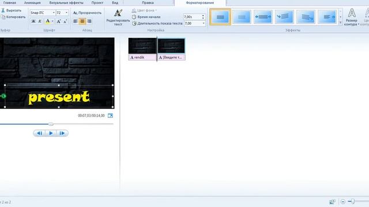Screen dimensions: 369x207
Task: Click the start time clock icon
Action: tap(134, 17)
